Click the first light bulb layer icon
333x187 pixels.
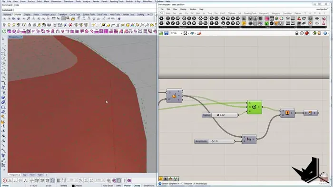[x=4, y=25]
